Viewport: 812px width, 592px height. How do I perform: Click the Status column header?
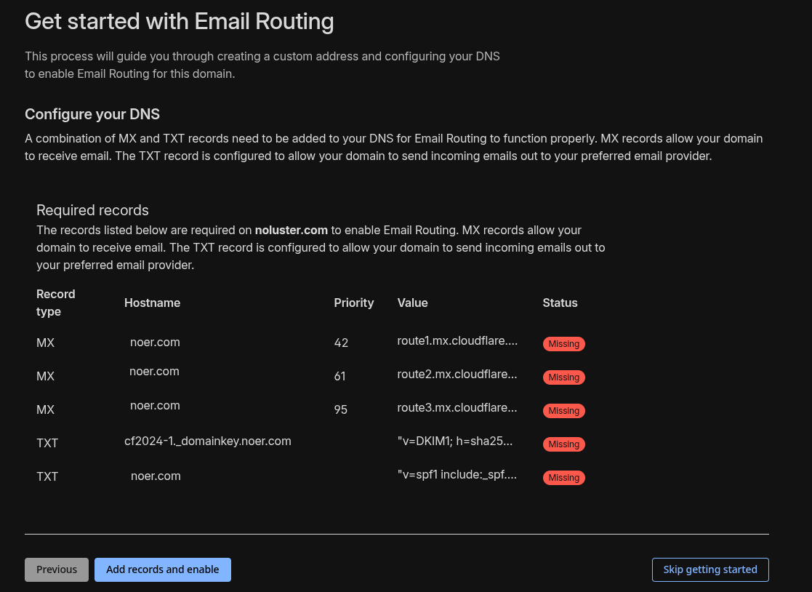click(560, 303)
